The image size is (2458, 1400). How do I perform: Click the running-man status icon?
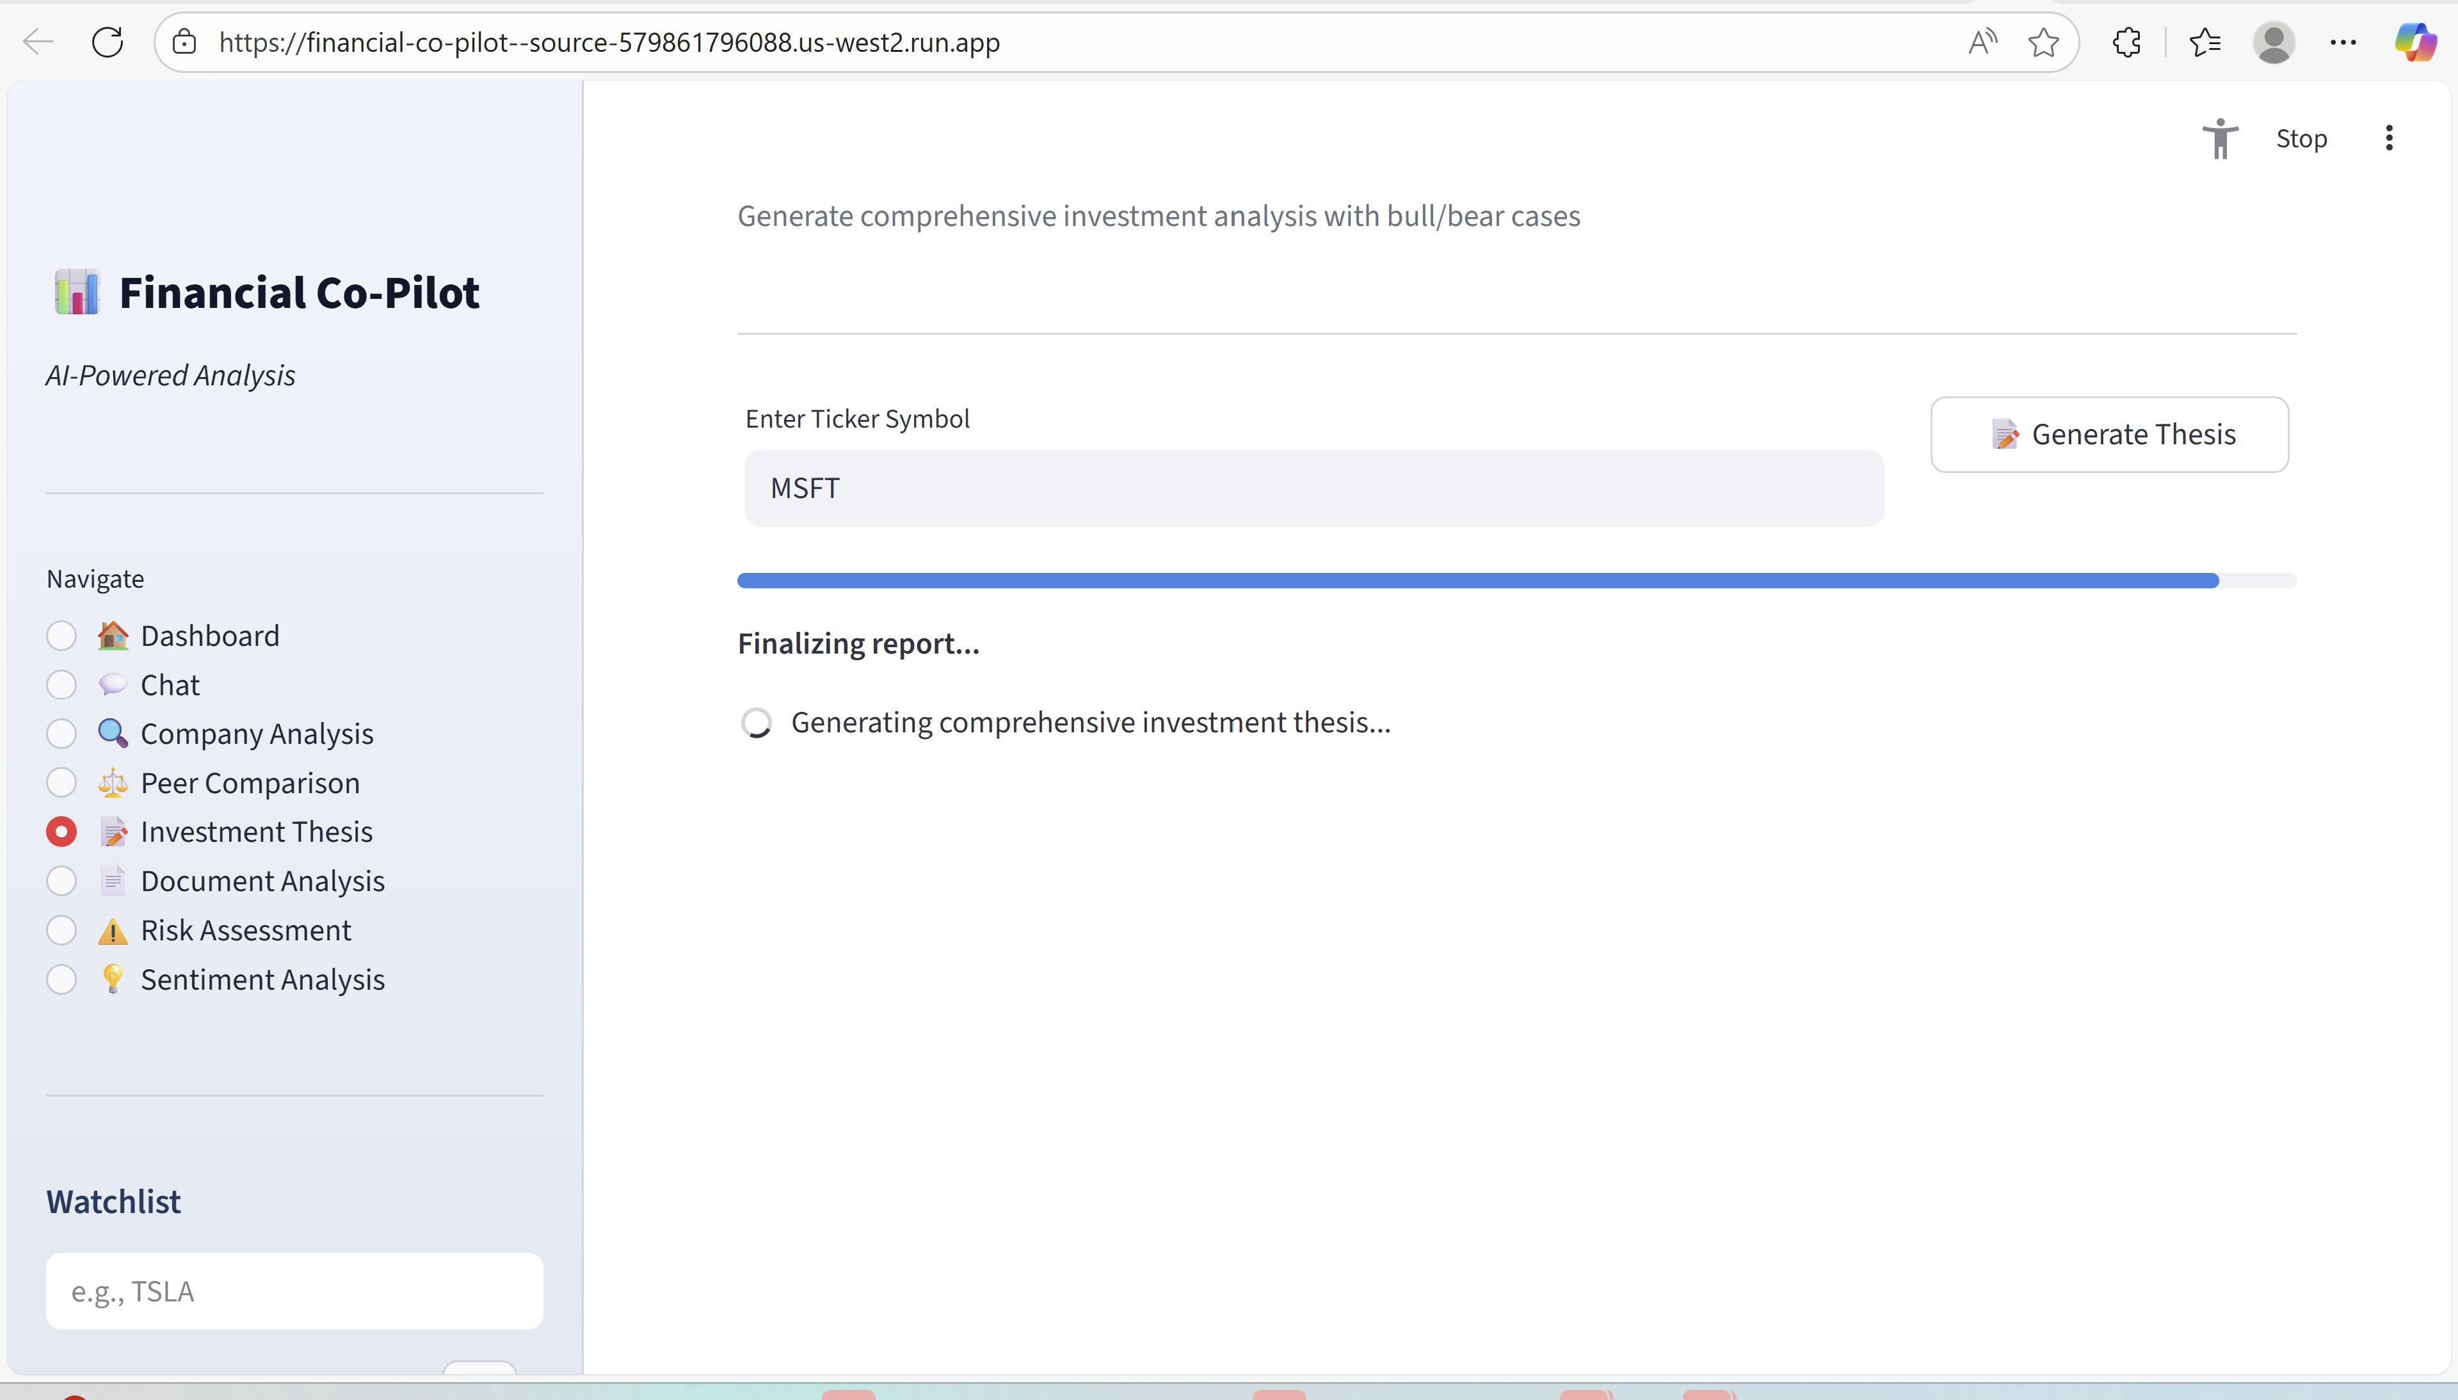tap(2220, 138)
